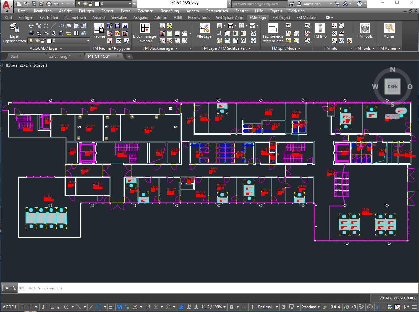Click the magnifier zoom icon in FM Info panel

[x=342, y=26]
